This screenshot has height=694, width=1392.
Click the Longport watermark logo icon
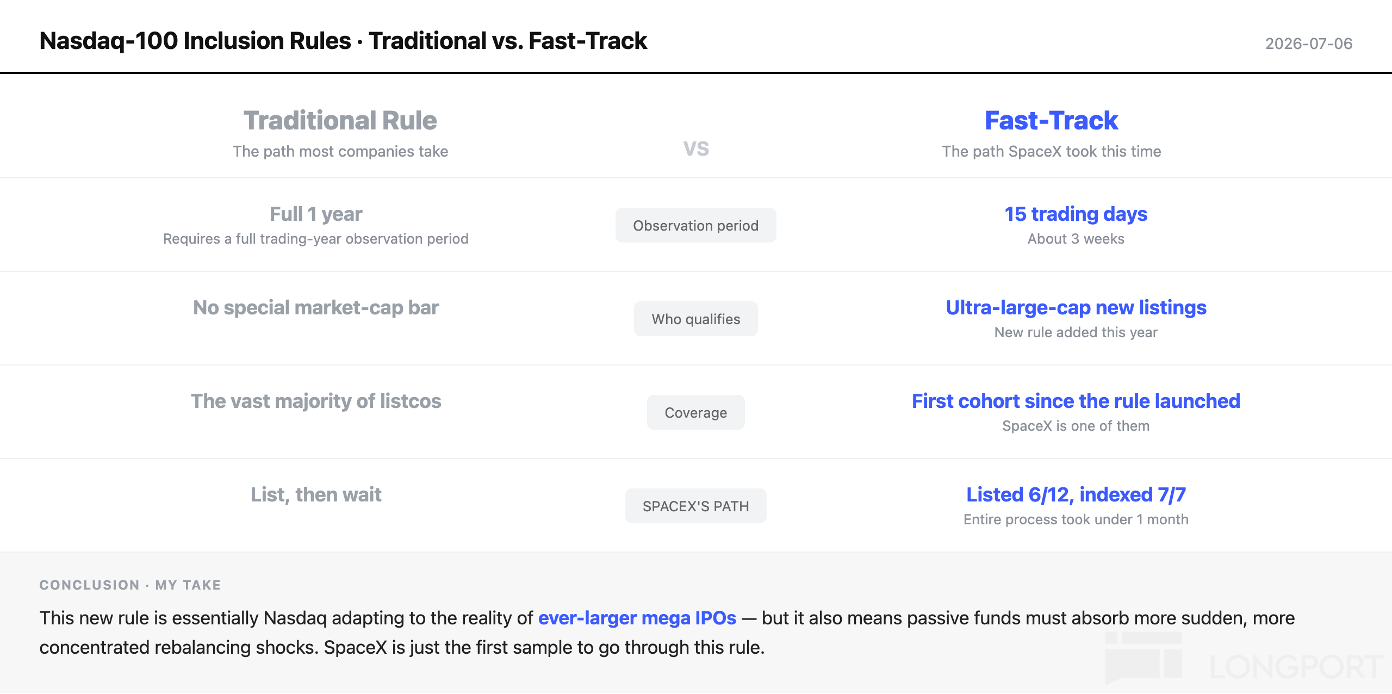1144,658
